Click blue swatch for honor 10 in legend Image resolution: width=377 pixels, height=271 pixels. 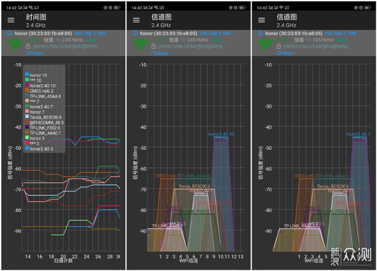[27, 75]
